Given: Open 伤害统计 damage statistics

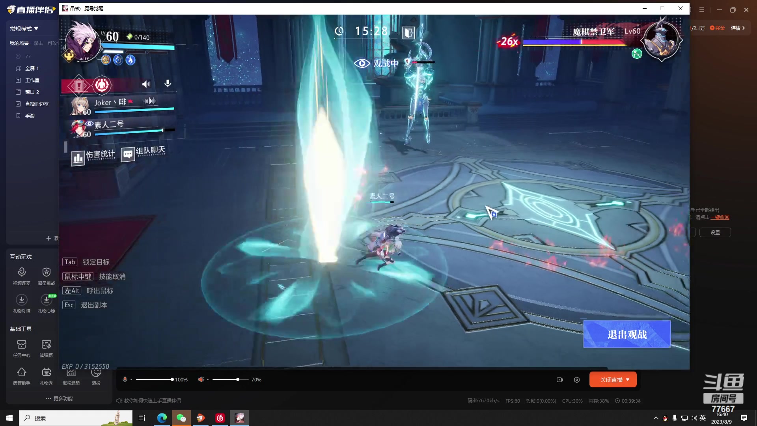Looking at the screenshot, I should coord(93,157).
